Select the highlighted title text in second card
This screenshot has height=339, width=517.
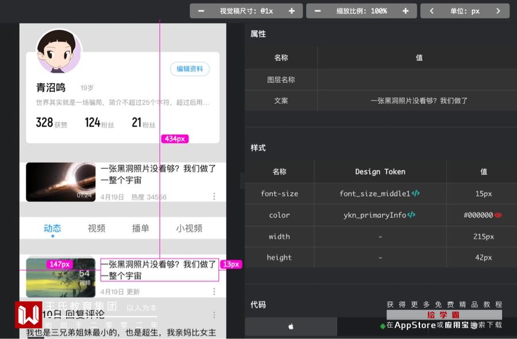(x=160, y=270)
